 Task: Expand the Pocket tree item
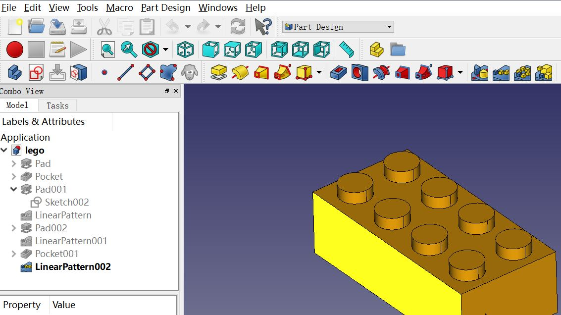[13, 176]
